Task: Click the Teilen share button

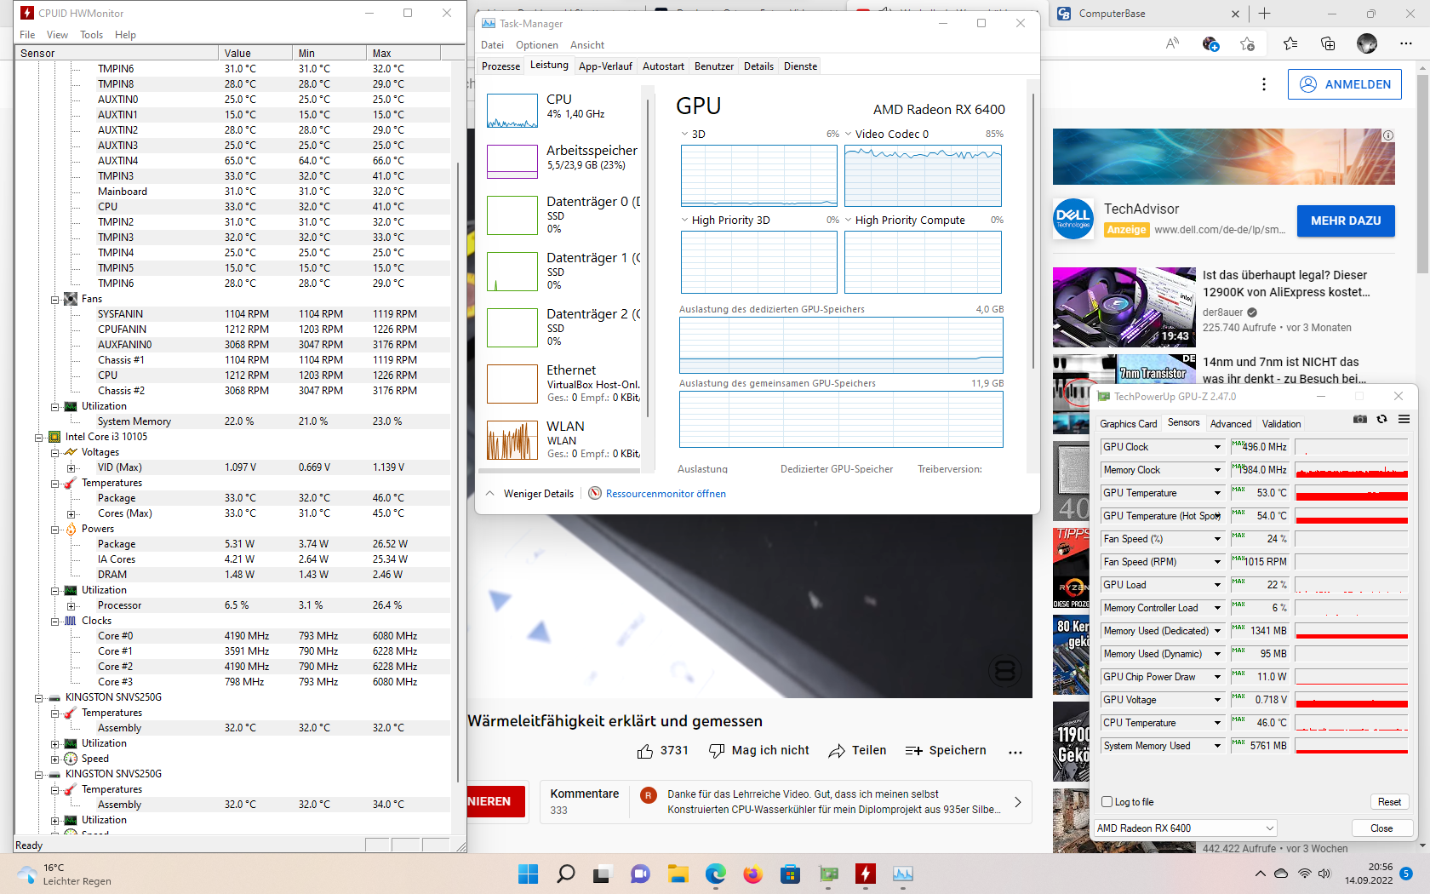Action: (857, 750)
